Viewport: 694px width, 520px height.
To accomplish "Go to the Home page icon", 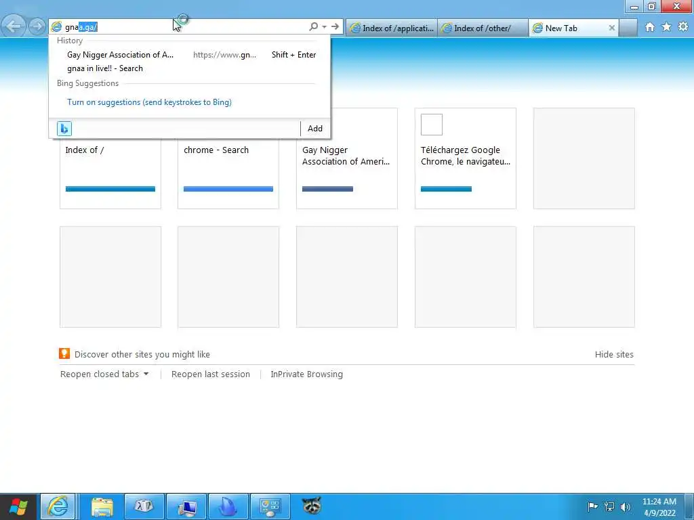I will [650, 27].
